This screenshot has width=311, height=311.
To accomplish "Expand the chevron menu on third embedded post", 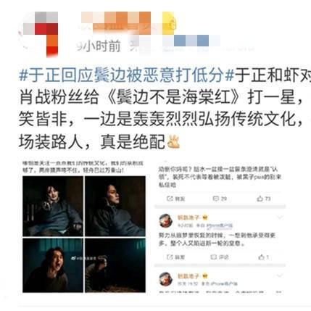I will click(x=280, y=275).
